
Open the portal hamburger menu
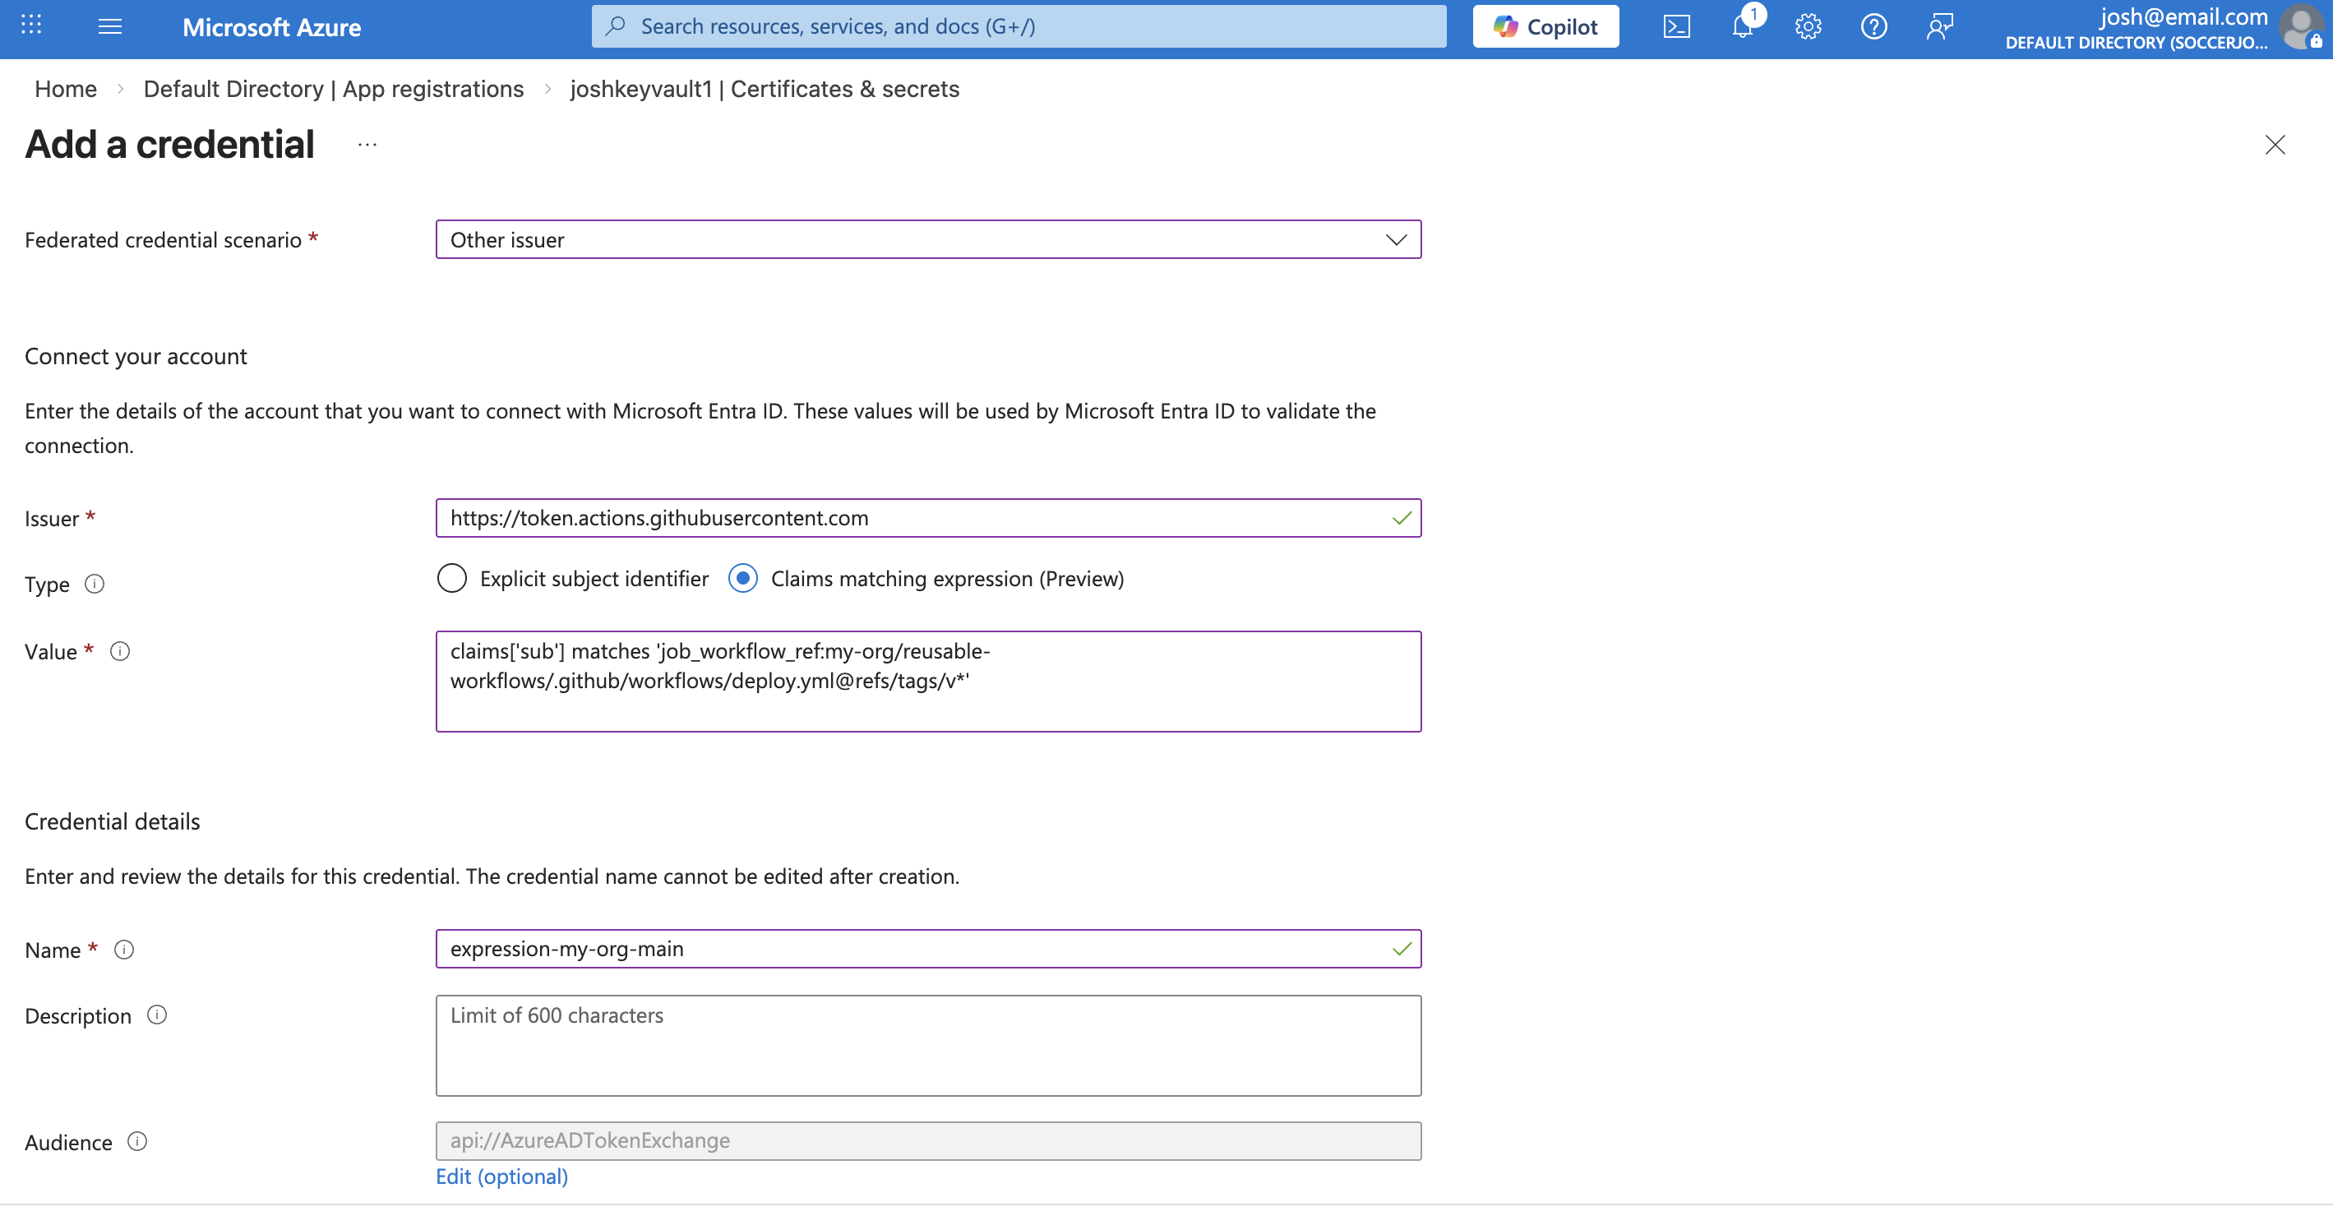coord(109,25)
